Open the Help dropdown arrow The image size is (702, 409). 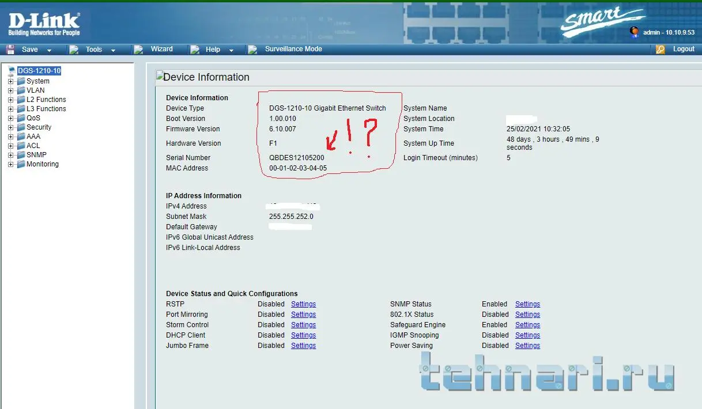pos(231,51)
